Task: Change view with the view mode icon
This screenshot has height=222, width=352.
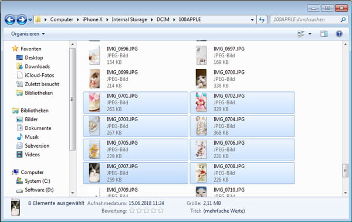Action: (301, 34)
